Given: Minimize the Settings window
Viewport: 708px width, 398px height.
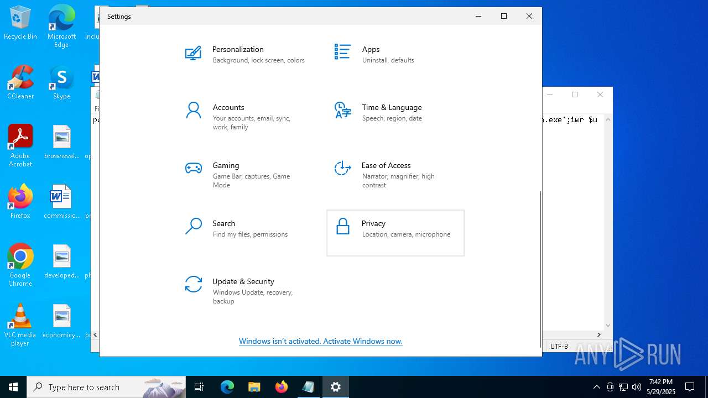Looking at the screenshot, I should click(x=478, y=16).
